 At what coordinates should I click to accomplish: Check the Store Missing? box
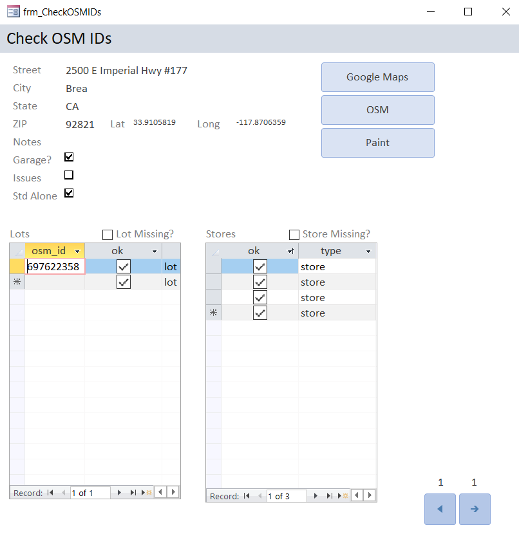pos(294,235)
